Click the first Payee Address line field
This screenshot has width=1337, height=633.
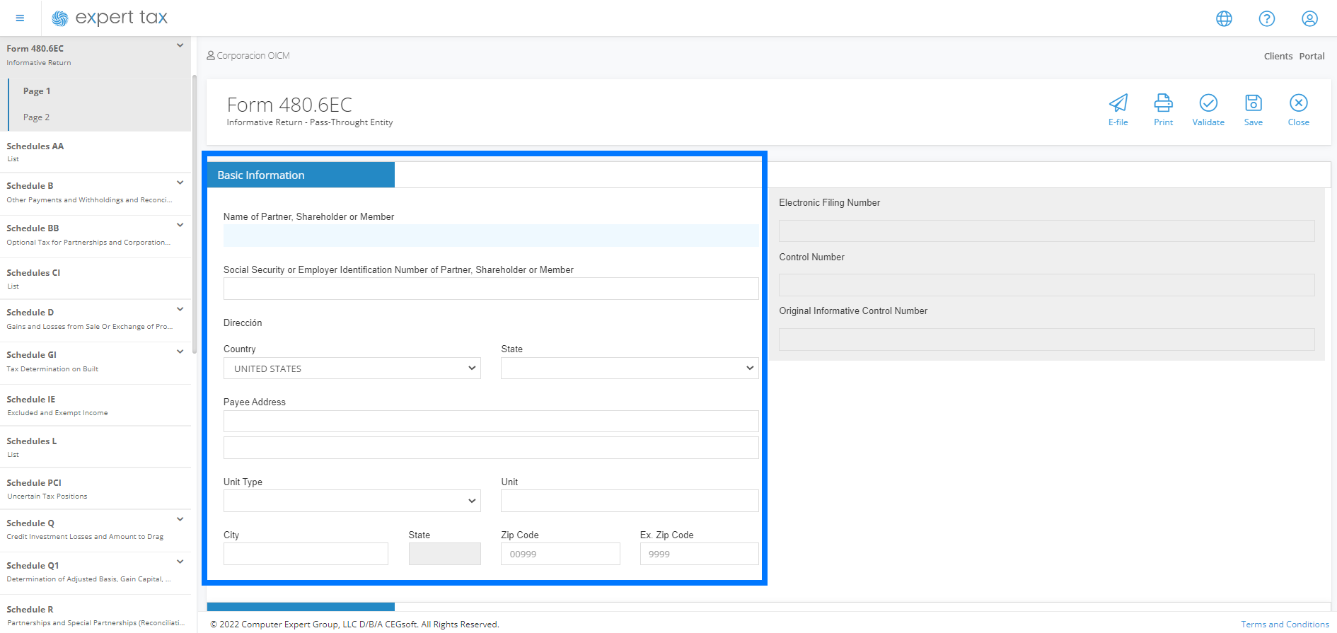click(491, 422)
